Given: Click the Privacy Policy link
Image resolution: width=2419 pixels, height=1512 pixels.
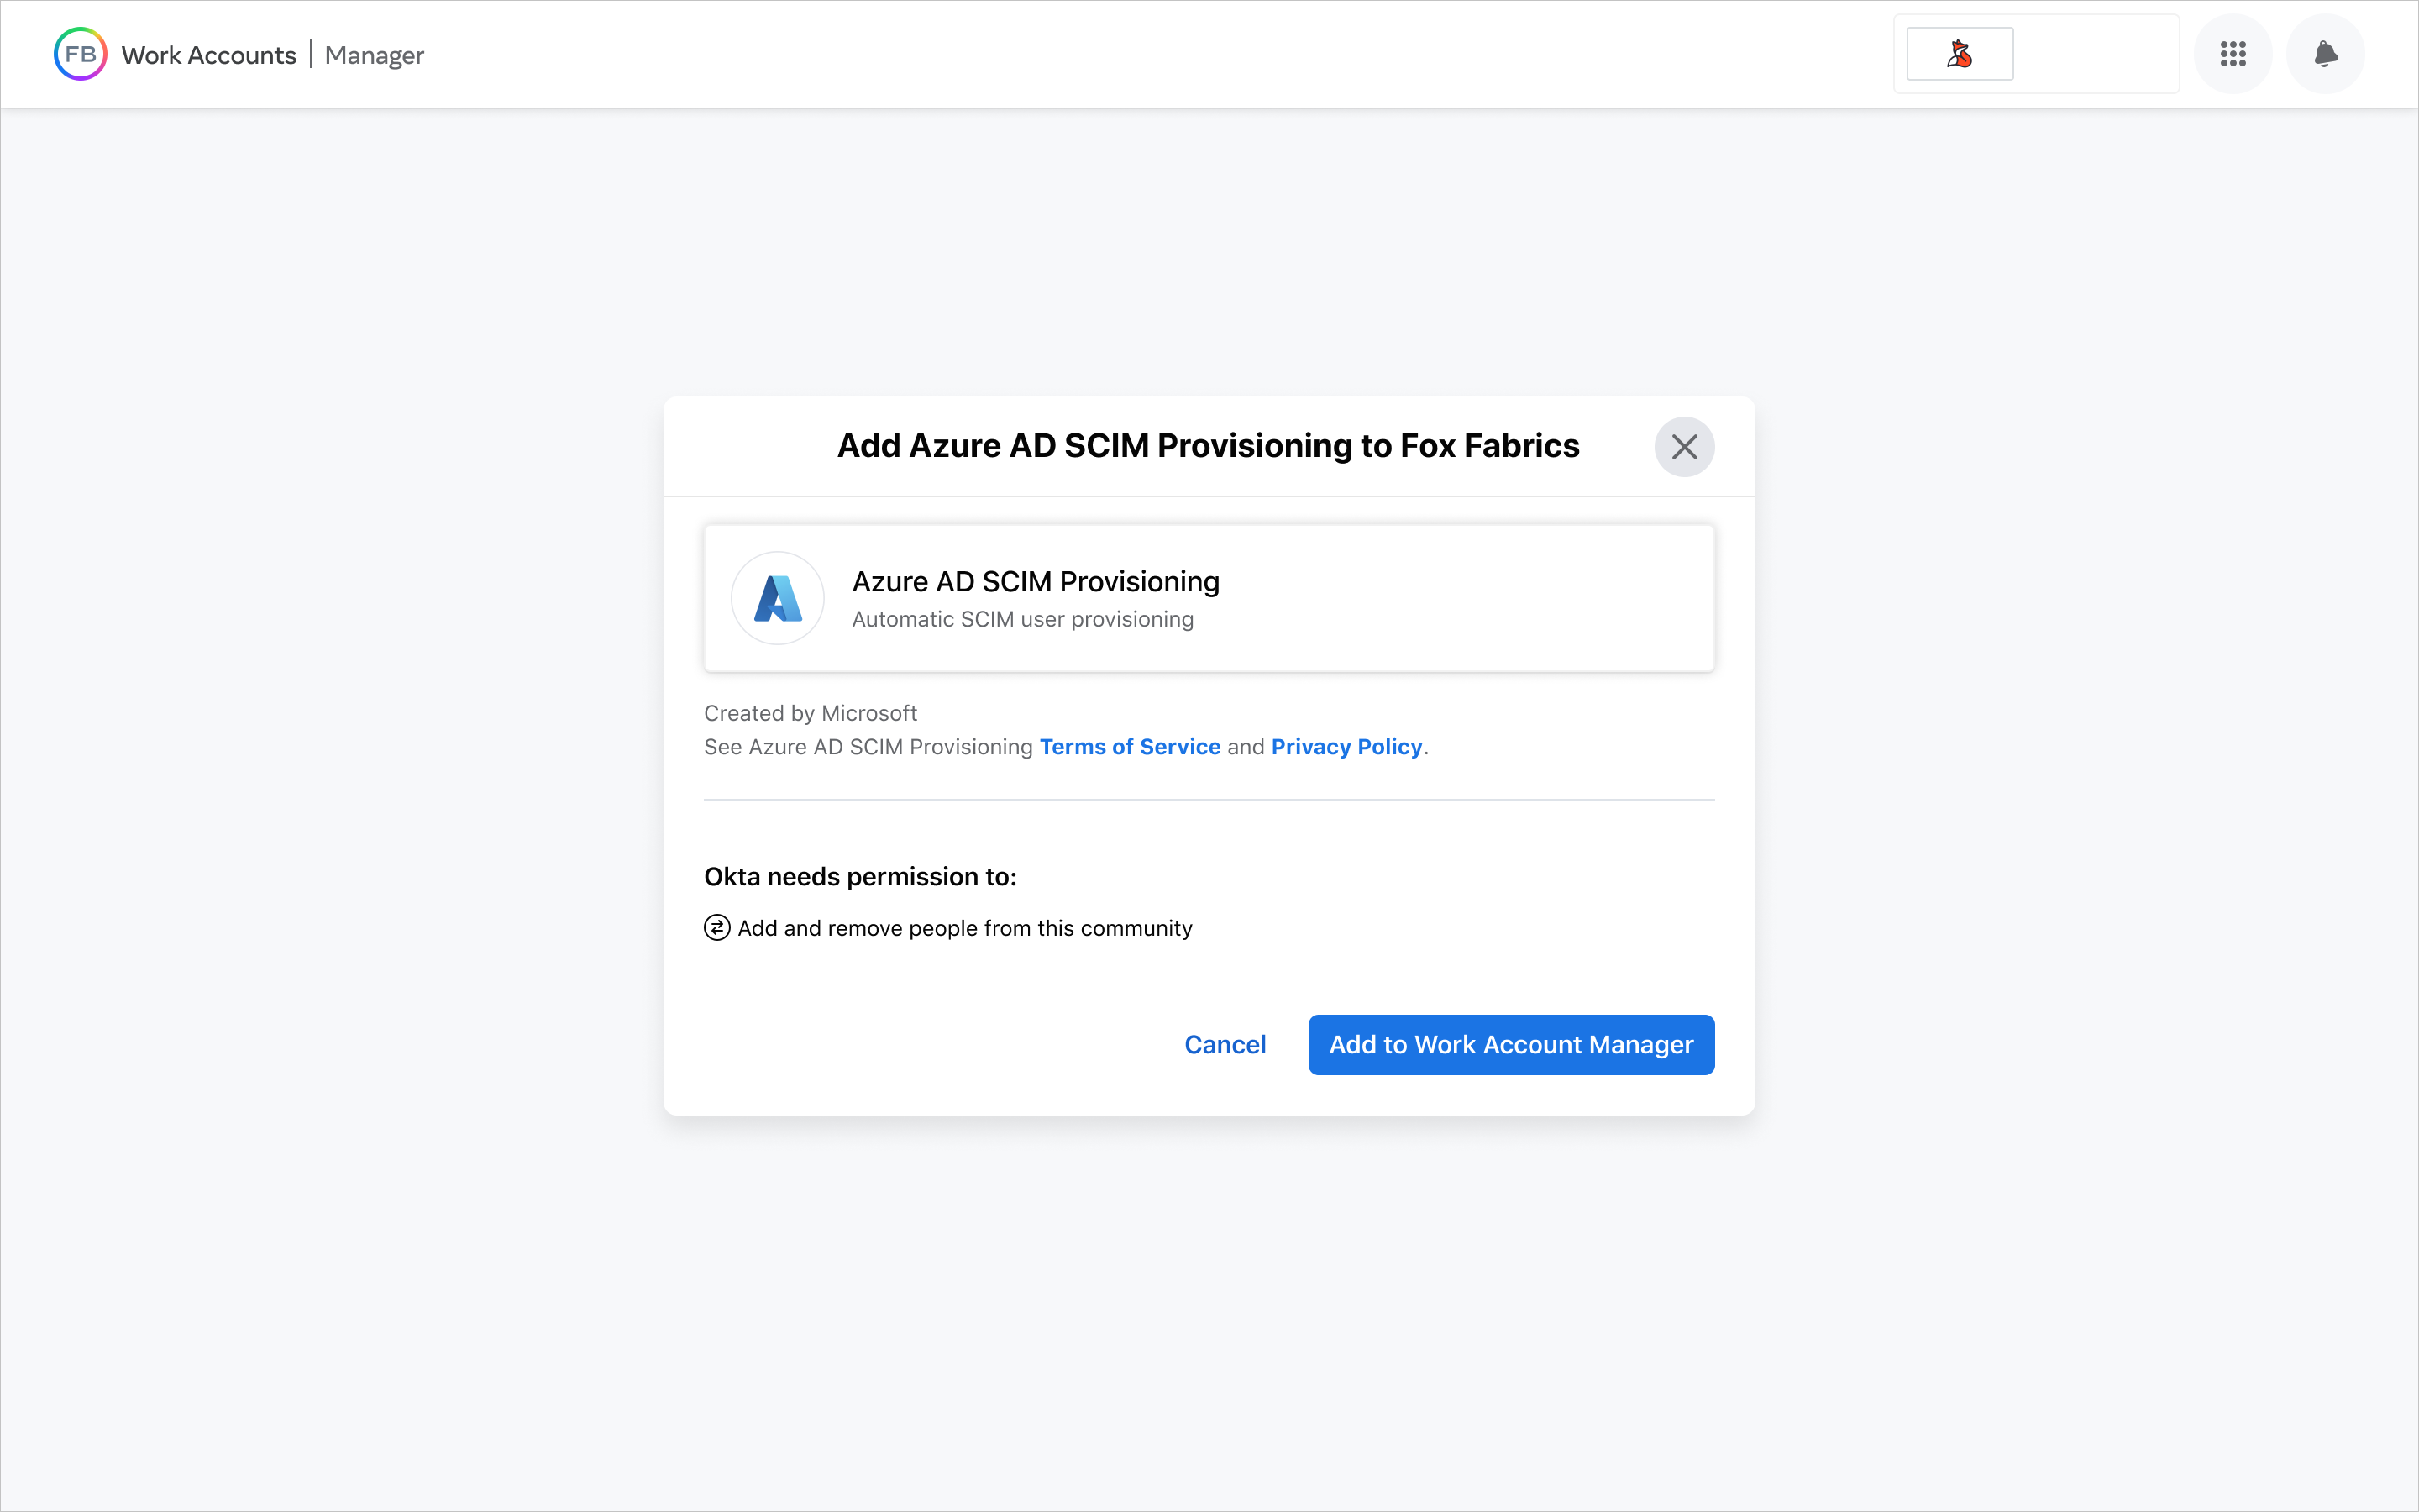Looking at the screenshot, I should (1348, 746).
